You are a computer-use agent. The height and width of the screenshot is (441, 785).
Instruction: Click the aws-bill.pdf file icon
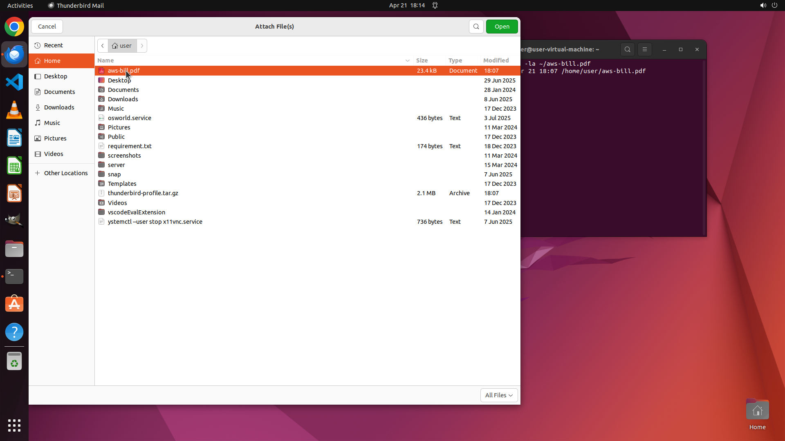click(x=101, y=71)
